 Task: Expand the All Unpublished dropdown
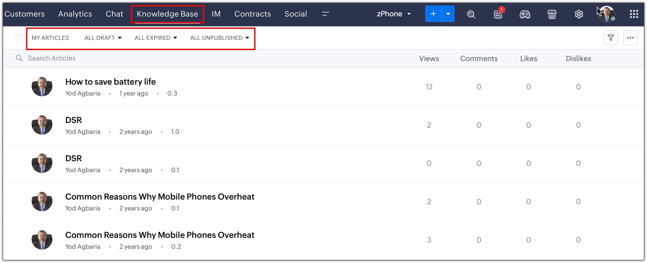coord(220,38)
